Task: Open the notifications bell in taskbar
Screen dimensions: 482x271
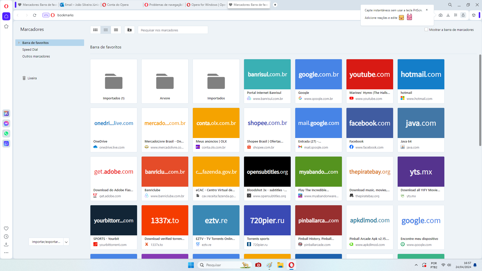Action: pyautogui.click(x=475, y=265)
